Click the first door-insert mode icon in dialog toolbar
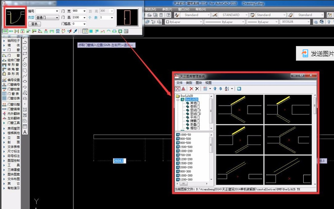 point(5,31)
